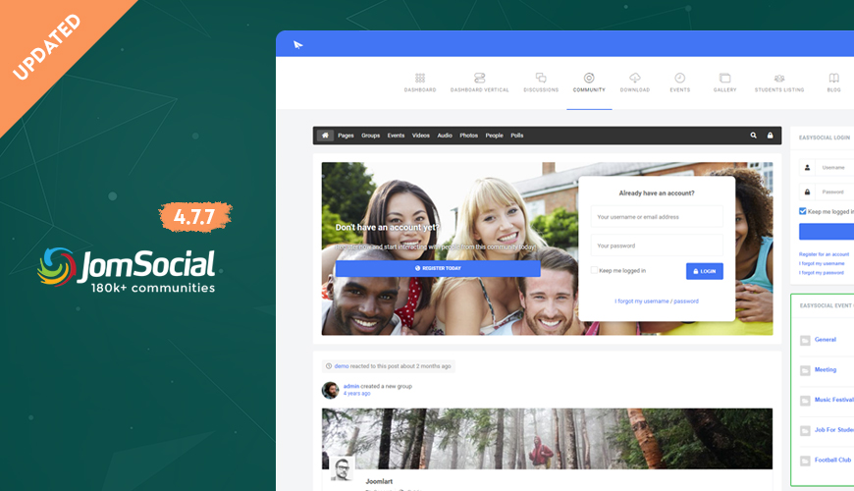The image size is (854, 491).
Task: Click the admin user link
Action: click(351, 386)
